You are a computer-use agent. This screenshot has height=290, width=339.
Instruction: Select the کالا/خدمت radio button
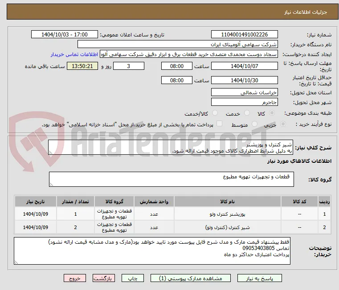[215, 113]
